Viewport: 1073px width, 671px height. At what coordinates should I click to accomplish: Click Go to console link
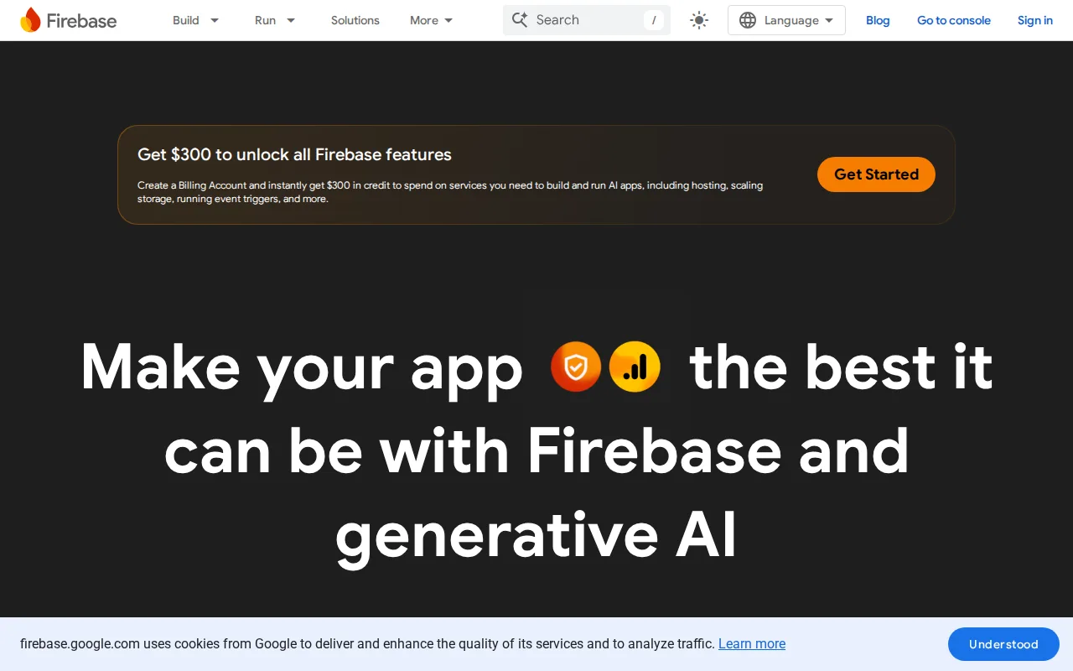pyautogui.click(x=954, y=20)
